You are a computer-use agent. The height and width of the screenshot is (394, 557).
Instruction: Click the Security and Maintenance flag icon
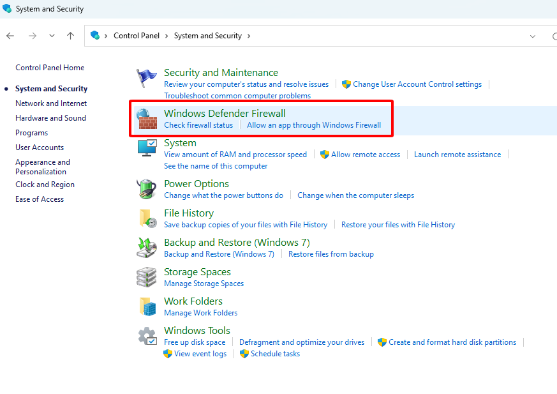146,79
